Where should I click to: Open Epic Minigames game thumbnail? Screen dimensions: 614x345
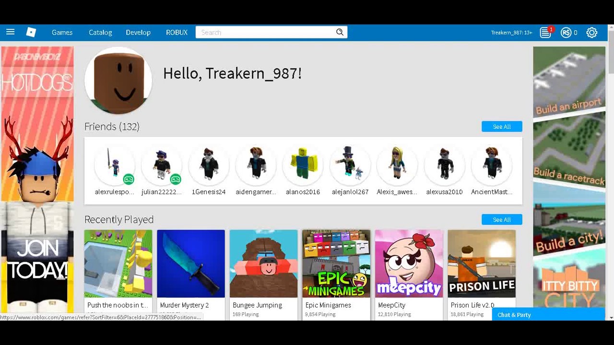point(336,264)
